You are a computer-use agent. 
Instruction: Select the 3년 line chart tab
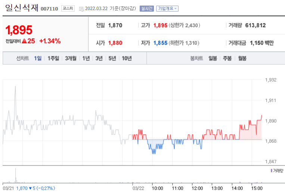point(99,58)
